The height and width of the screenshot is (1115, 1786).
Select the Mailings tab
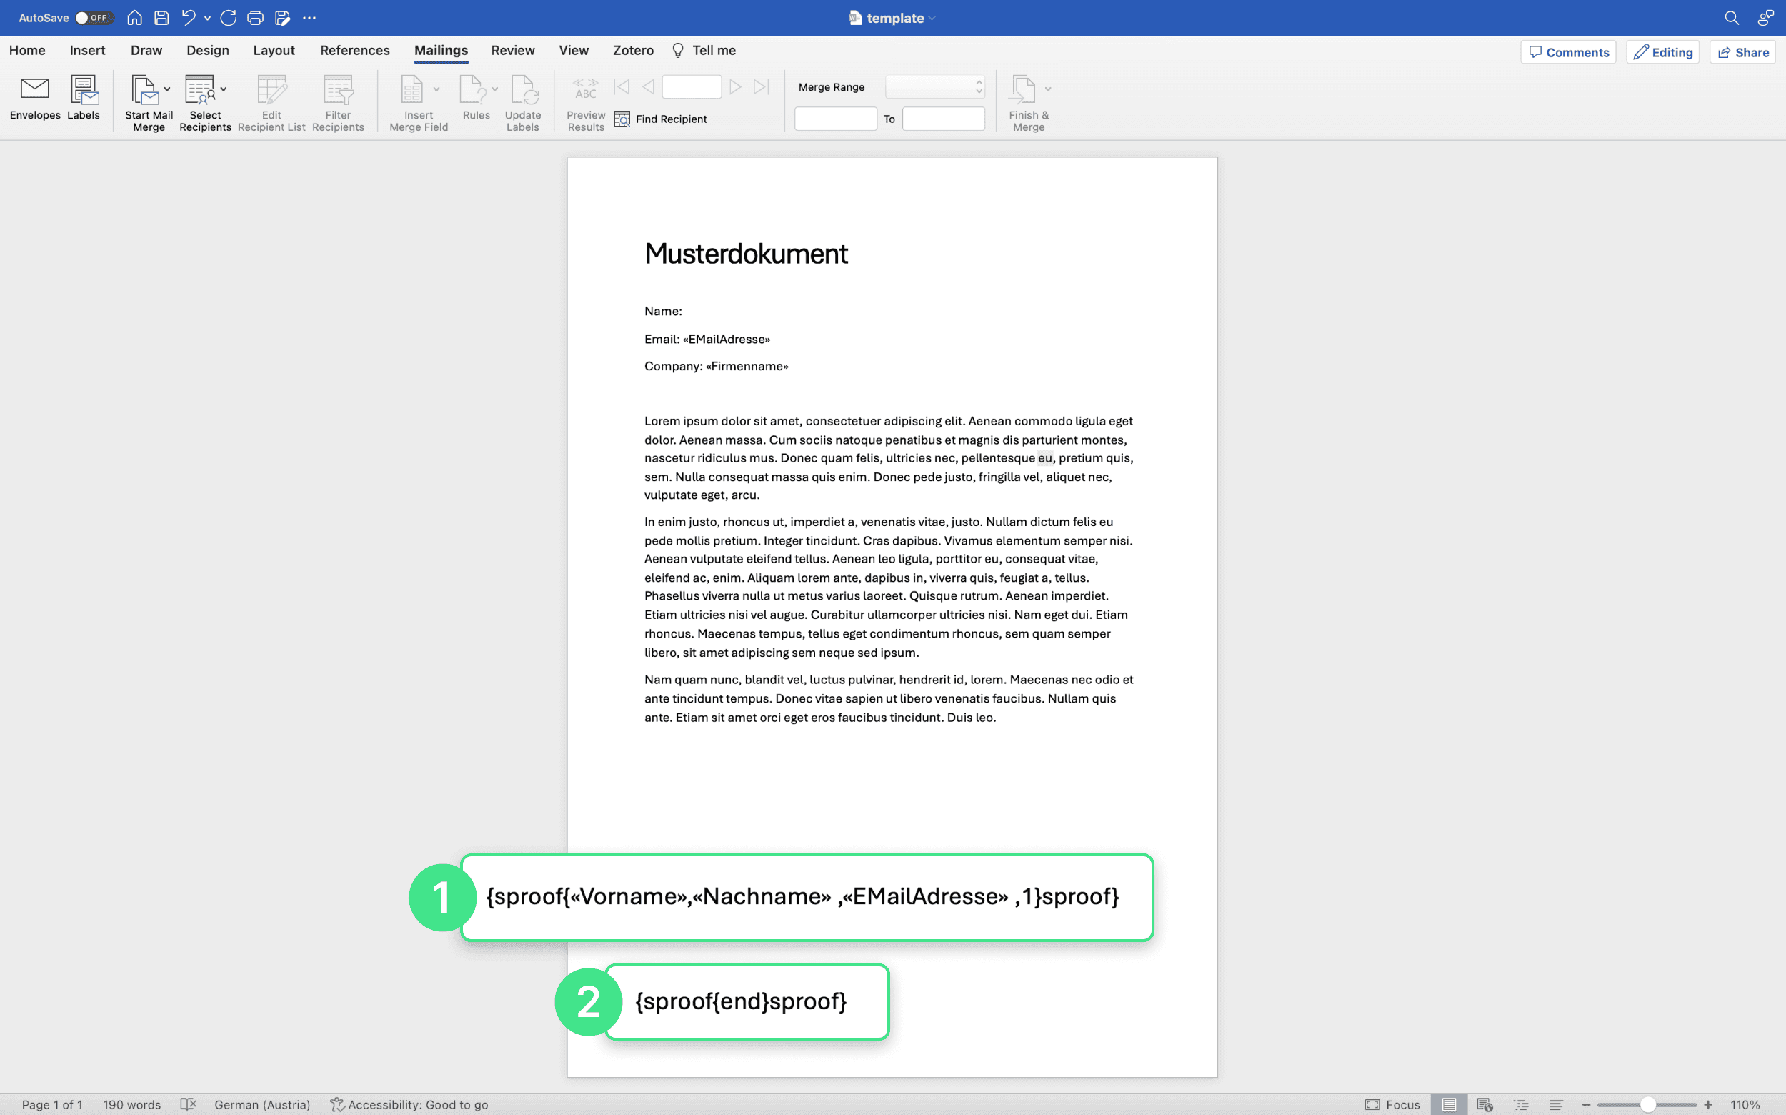point(441,50)
